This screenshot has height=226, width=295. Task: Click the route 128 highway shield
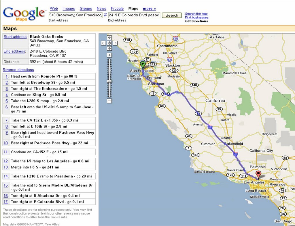(127, 40)
